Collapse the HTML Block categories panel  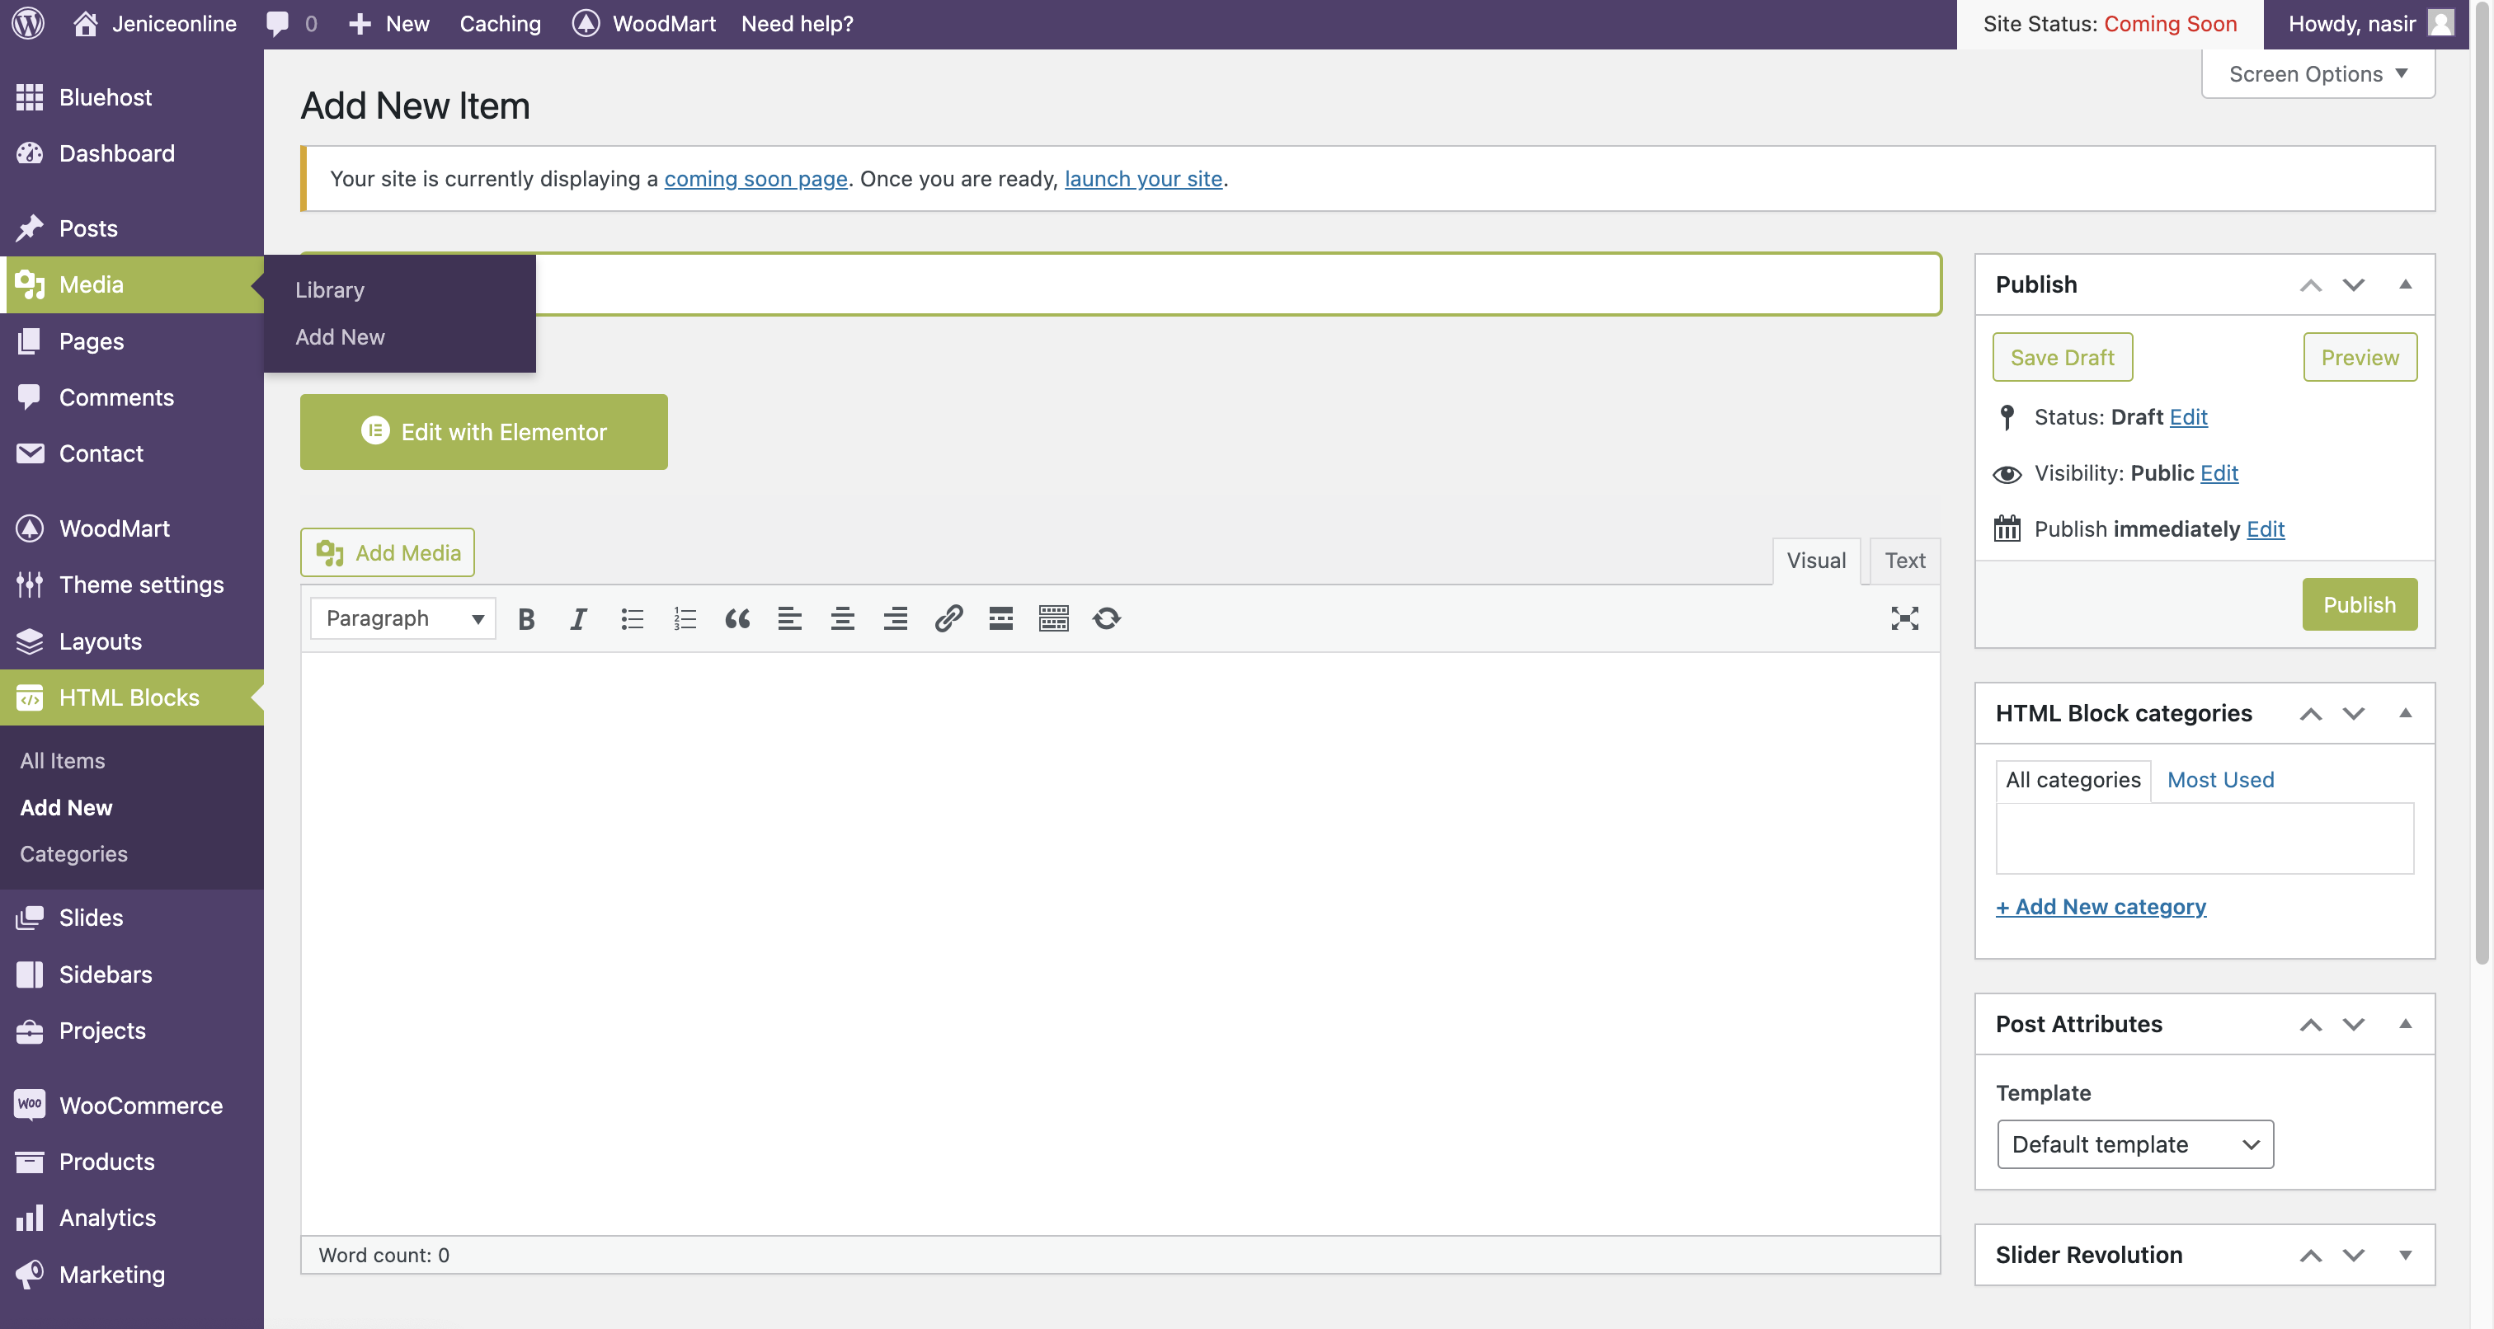pos(2405,713)
